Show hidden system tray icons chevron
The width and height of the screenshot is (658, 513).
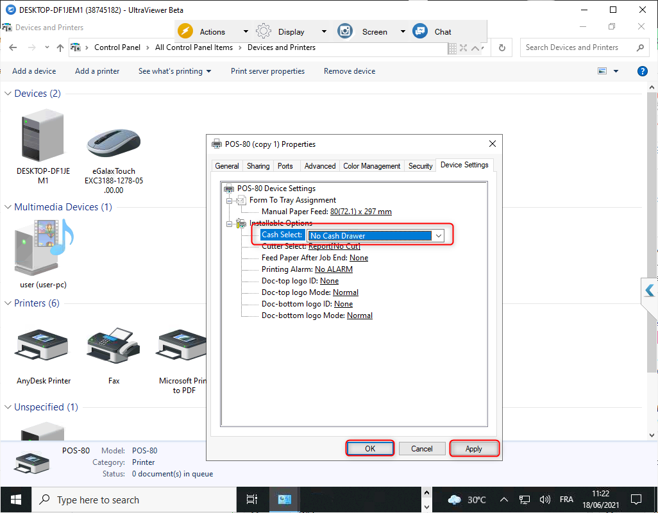(504, 500)
